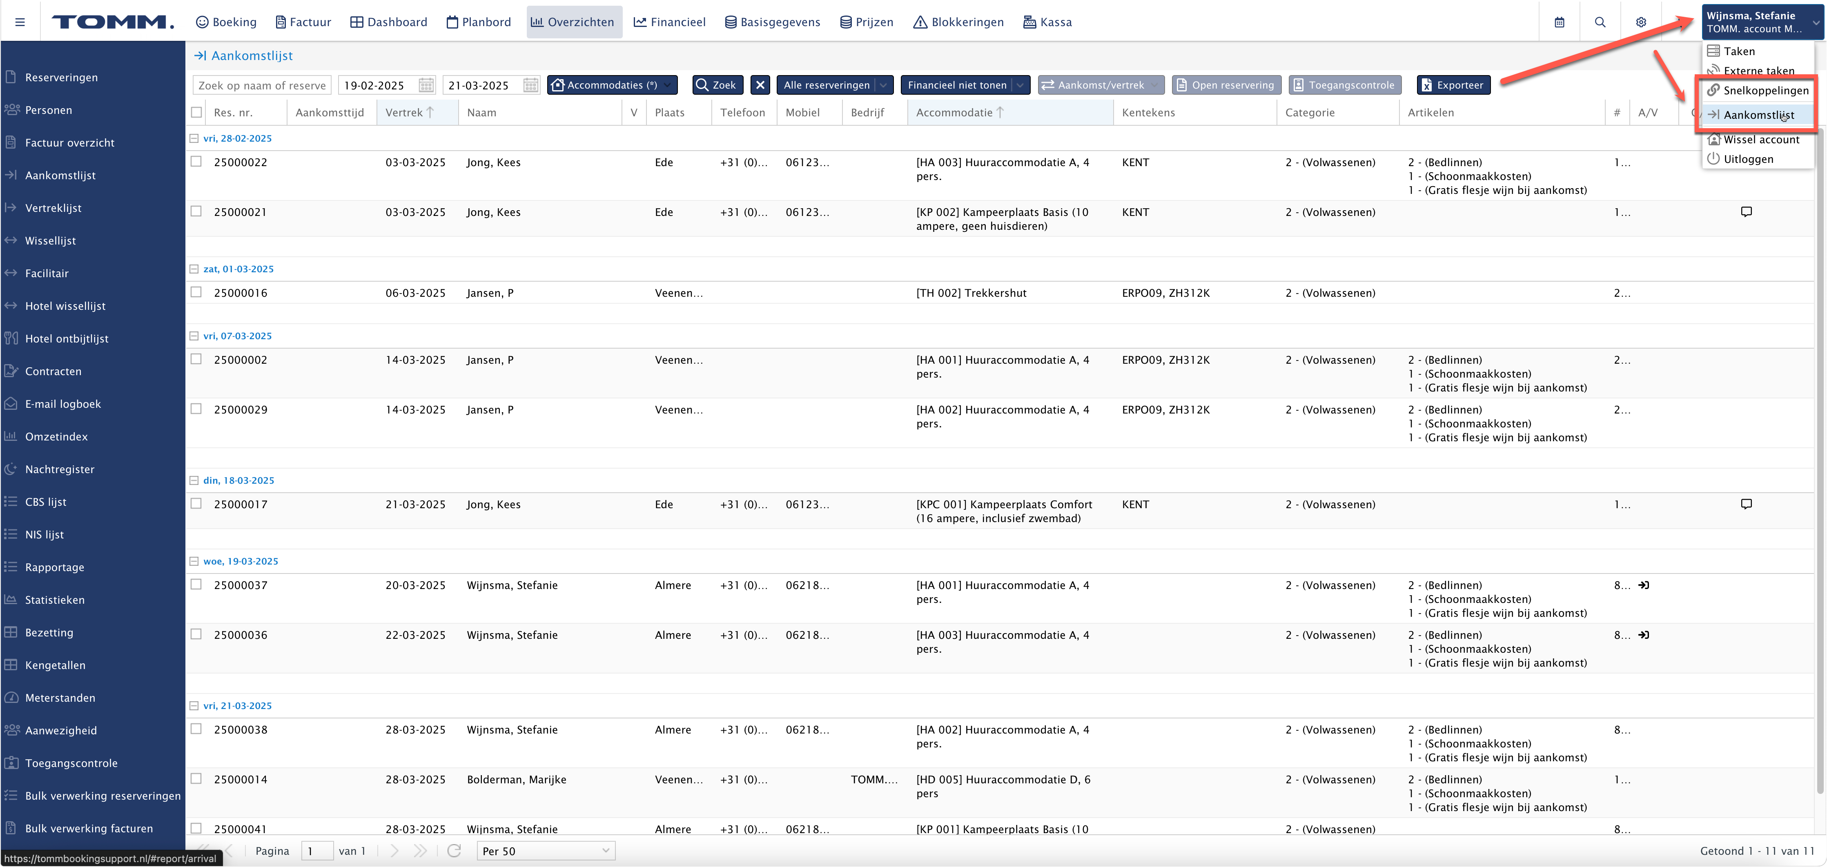Click the clear search X button
This screenshot has height=867, width=1827.
(760, 85)
